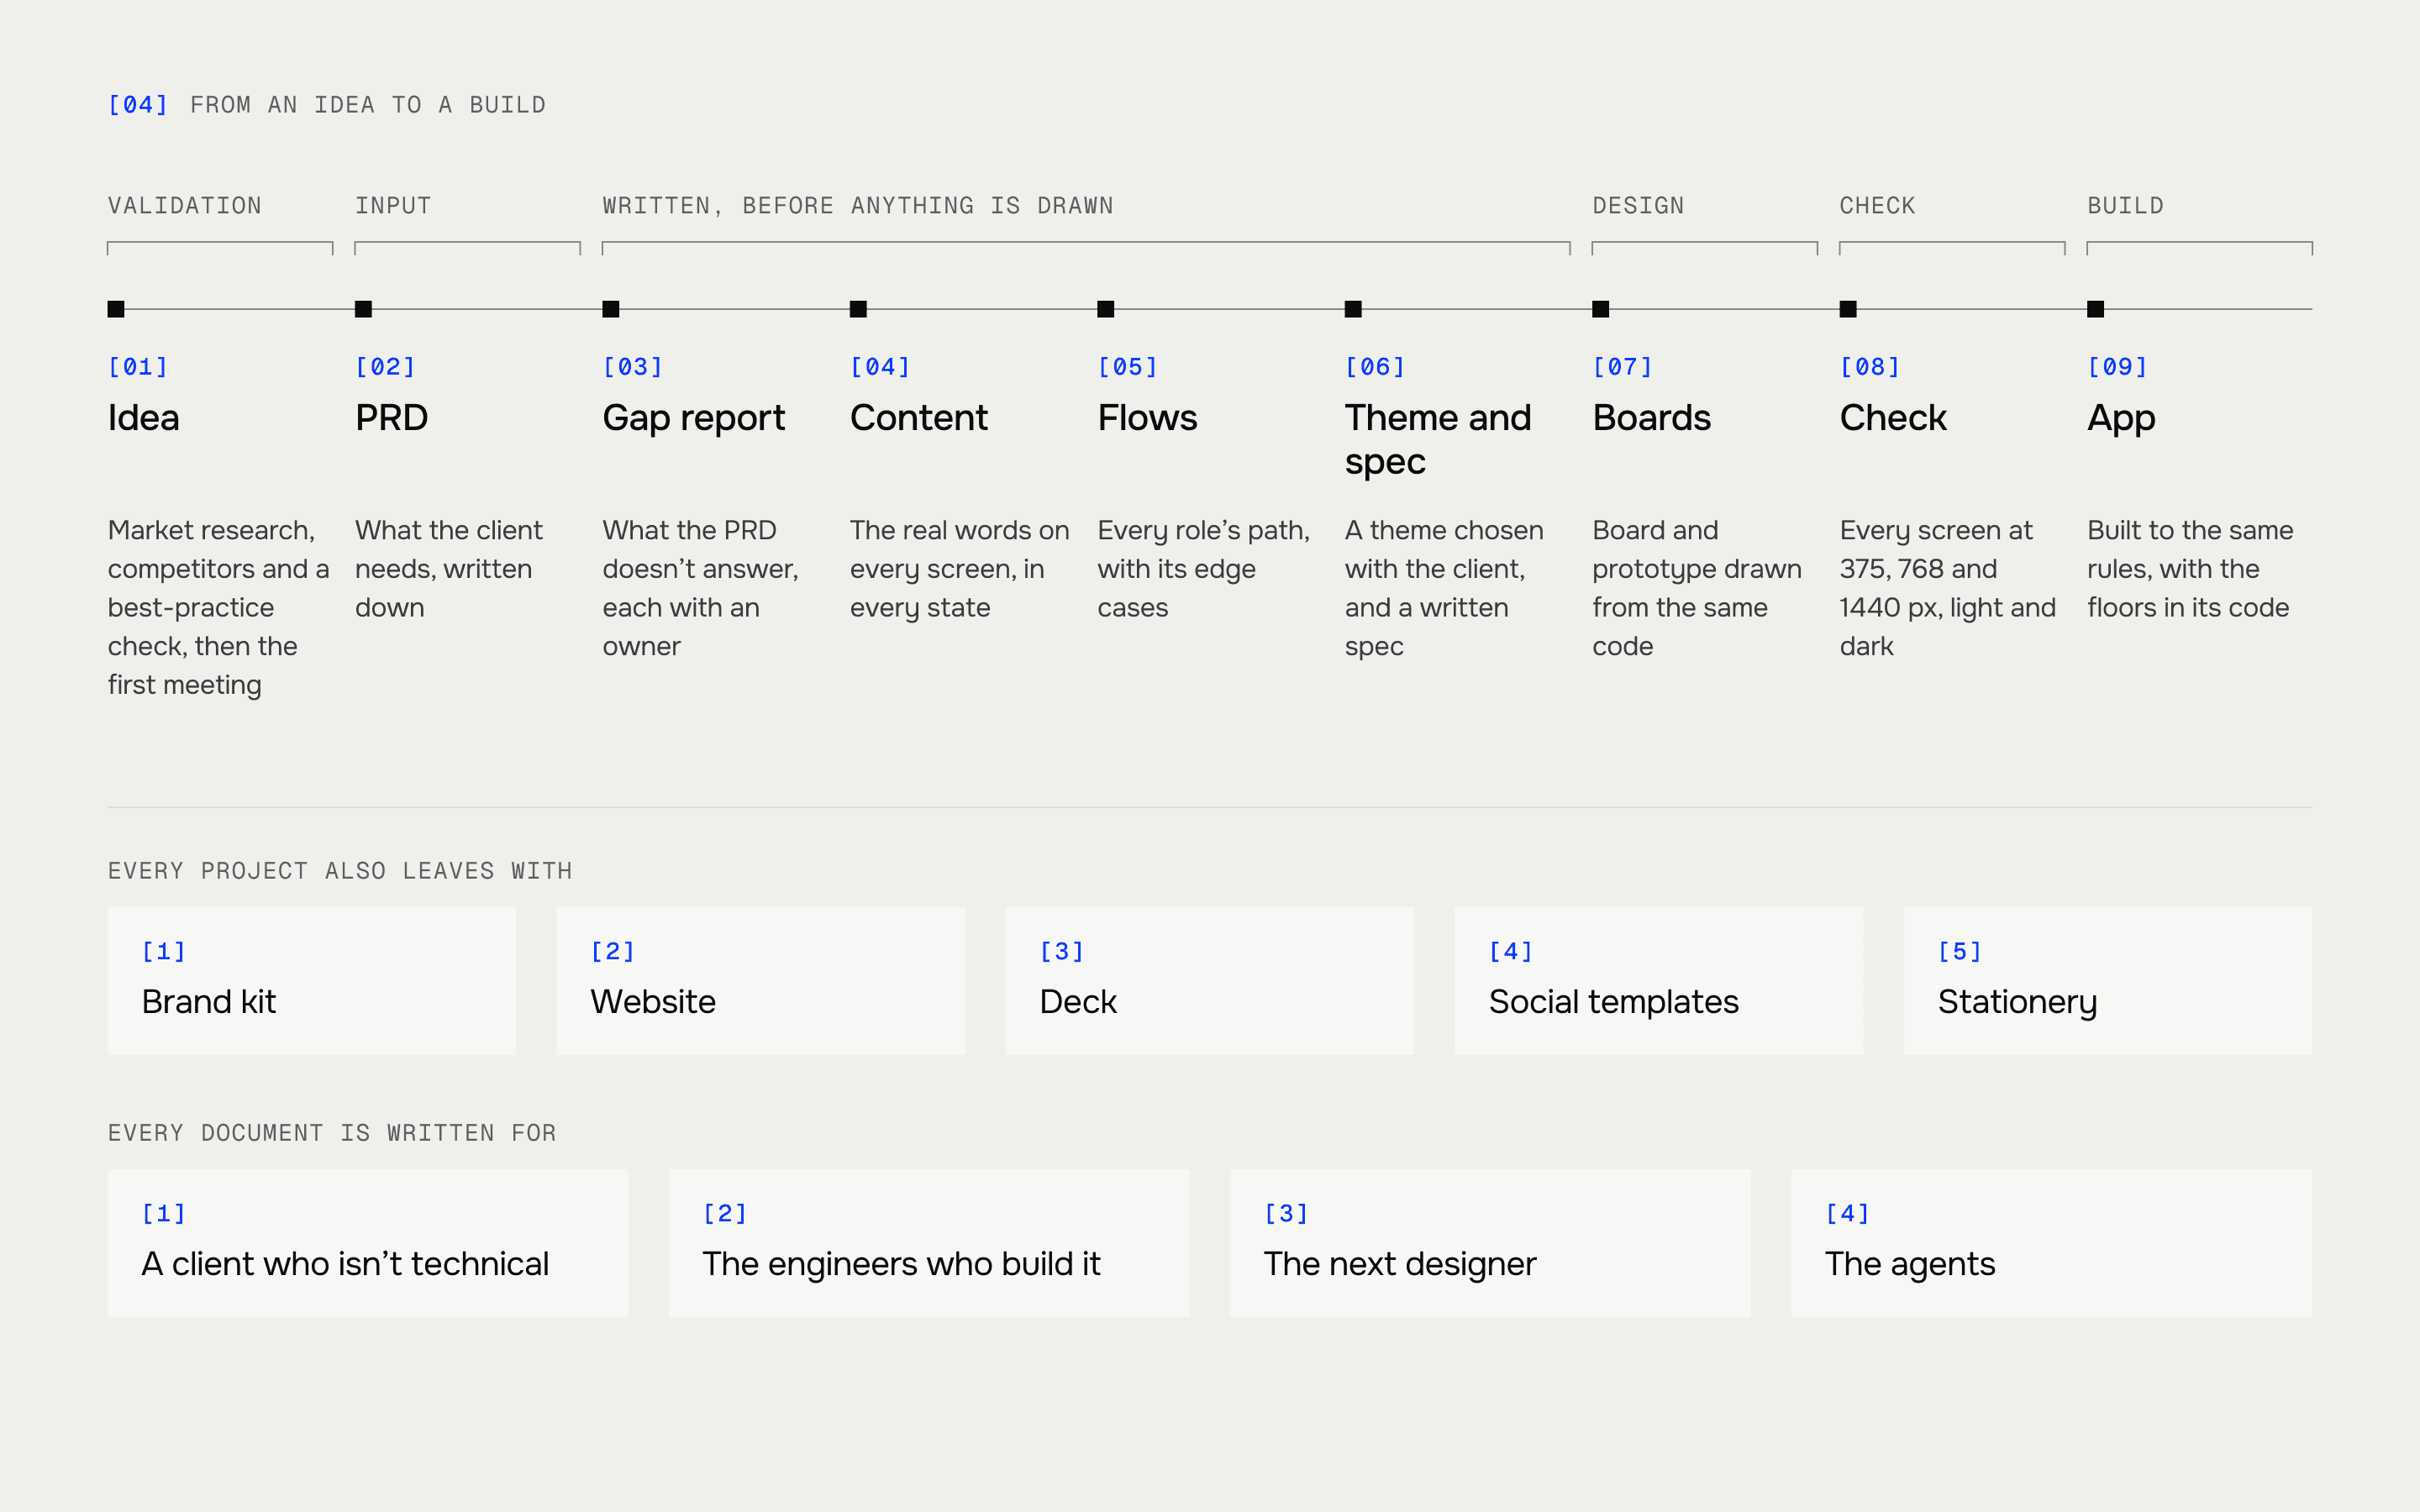
Task: Click the 'INPUT' phase label
Action: tap(393, 206)
